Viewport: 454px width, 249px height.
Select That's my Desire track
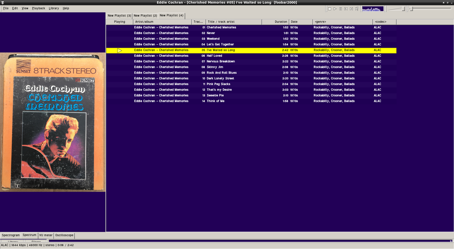tap(219, 90)
